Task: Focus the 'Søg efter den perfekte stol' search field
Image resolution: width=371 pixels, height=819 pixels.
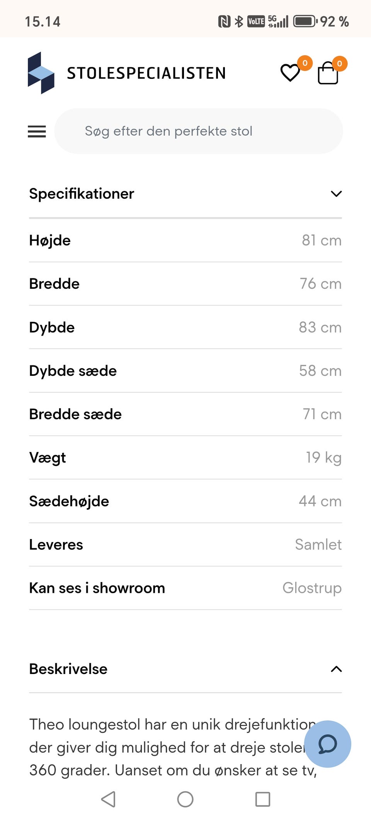Action: (x=198, y=131)
